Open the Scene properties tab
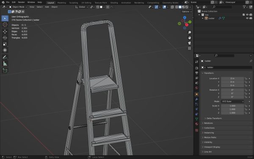The image size is (254, 159). (x=197, y=83)
